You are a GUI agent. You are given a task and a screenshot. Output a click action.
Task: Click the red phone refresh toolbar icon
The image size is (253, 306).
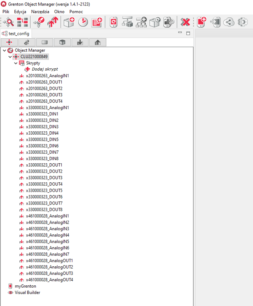pyautogui.click(x=114, y=22)
